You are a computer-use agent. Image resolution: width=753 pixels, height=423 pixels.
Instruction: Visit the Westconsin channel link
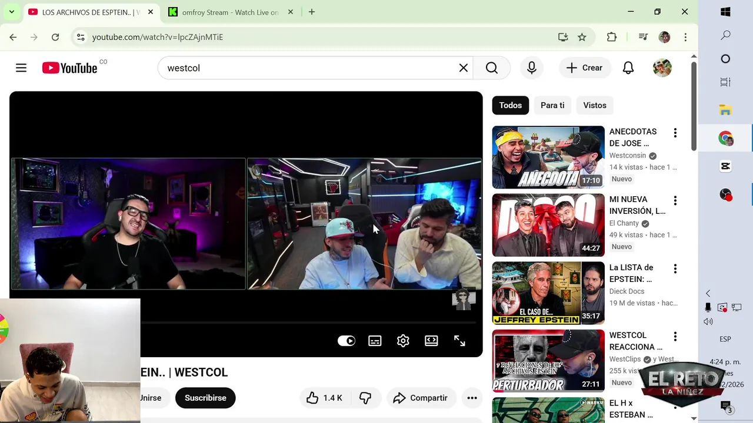[628, 156]
